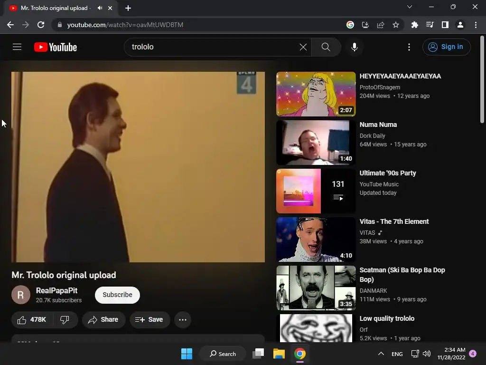This screenshot has height=365, width=486.
Task: Click DANMARK channel name
Action: [x=373, y=290]
